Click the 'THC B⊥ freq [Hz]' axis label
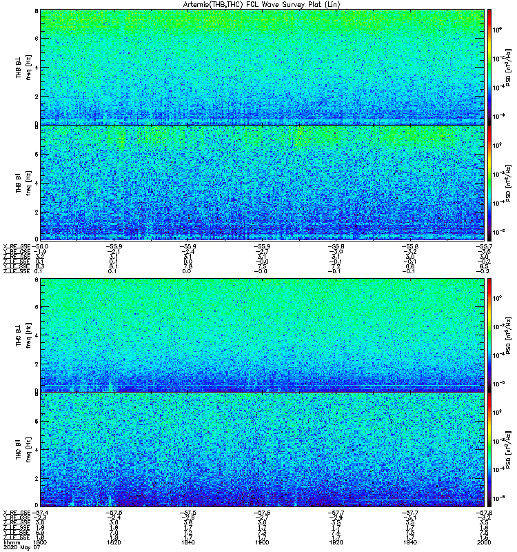 23,335
